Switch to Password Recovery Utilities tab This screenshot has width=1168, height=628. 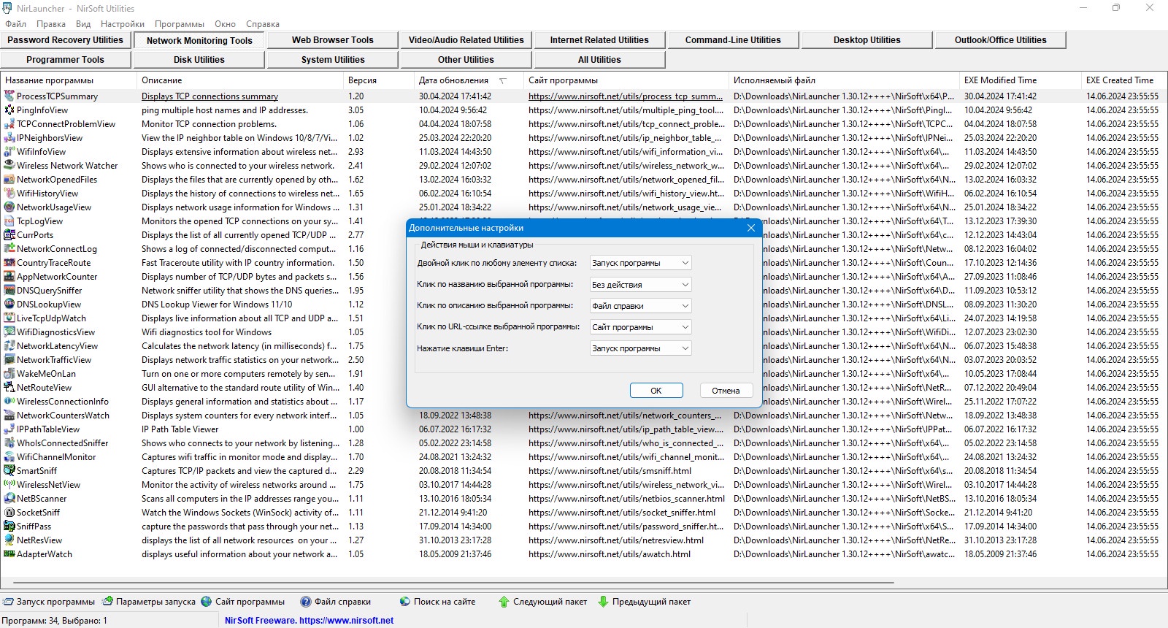pyautogui.click(x=66, y=40)
